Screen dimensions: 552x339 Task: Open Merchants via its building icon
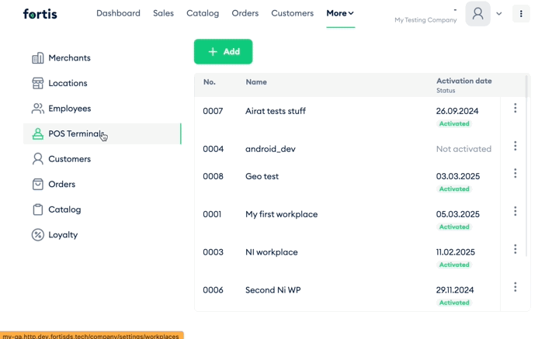(38, 58)
